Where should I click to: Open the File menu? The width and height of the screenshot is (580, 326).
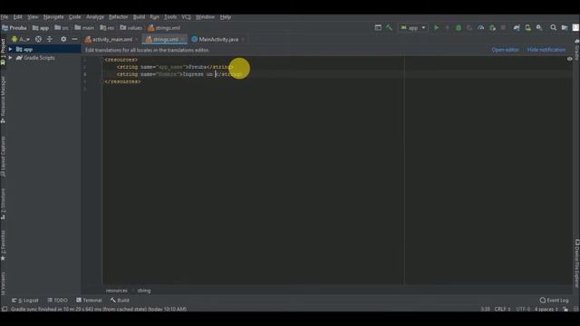tap(4, 17)
